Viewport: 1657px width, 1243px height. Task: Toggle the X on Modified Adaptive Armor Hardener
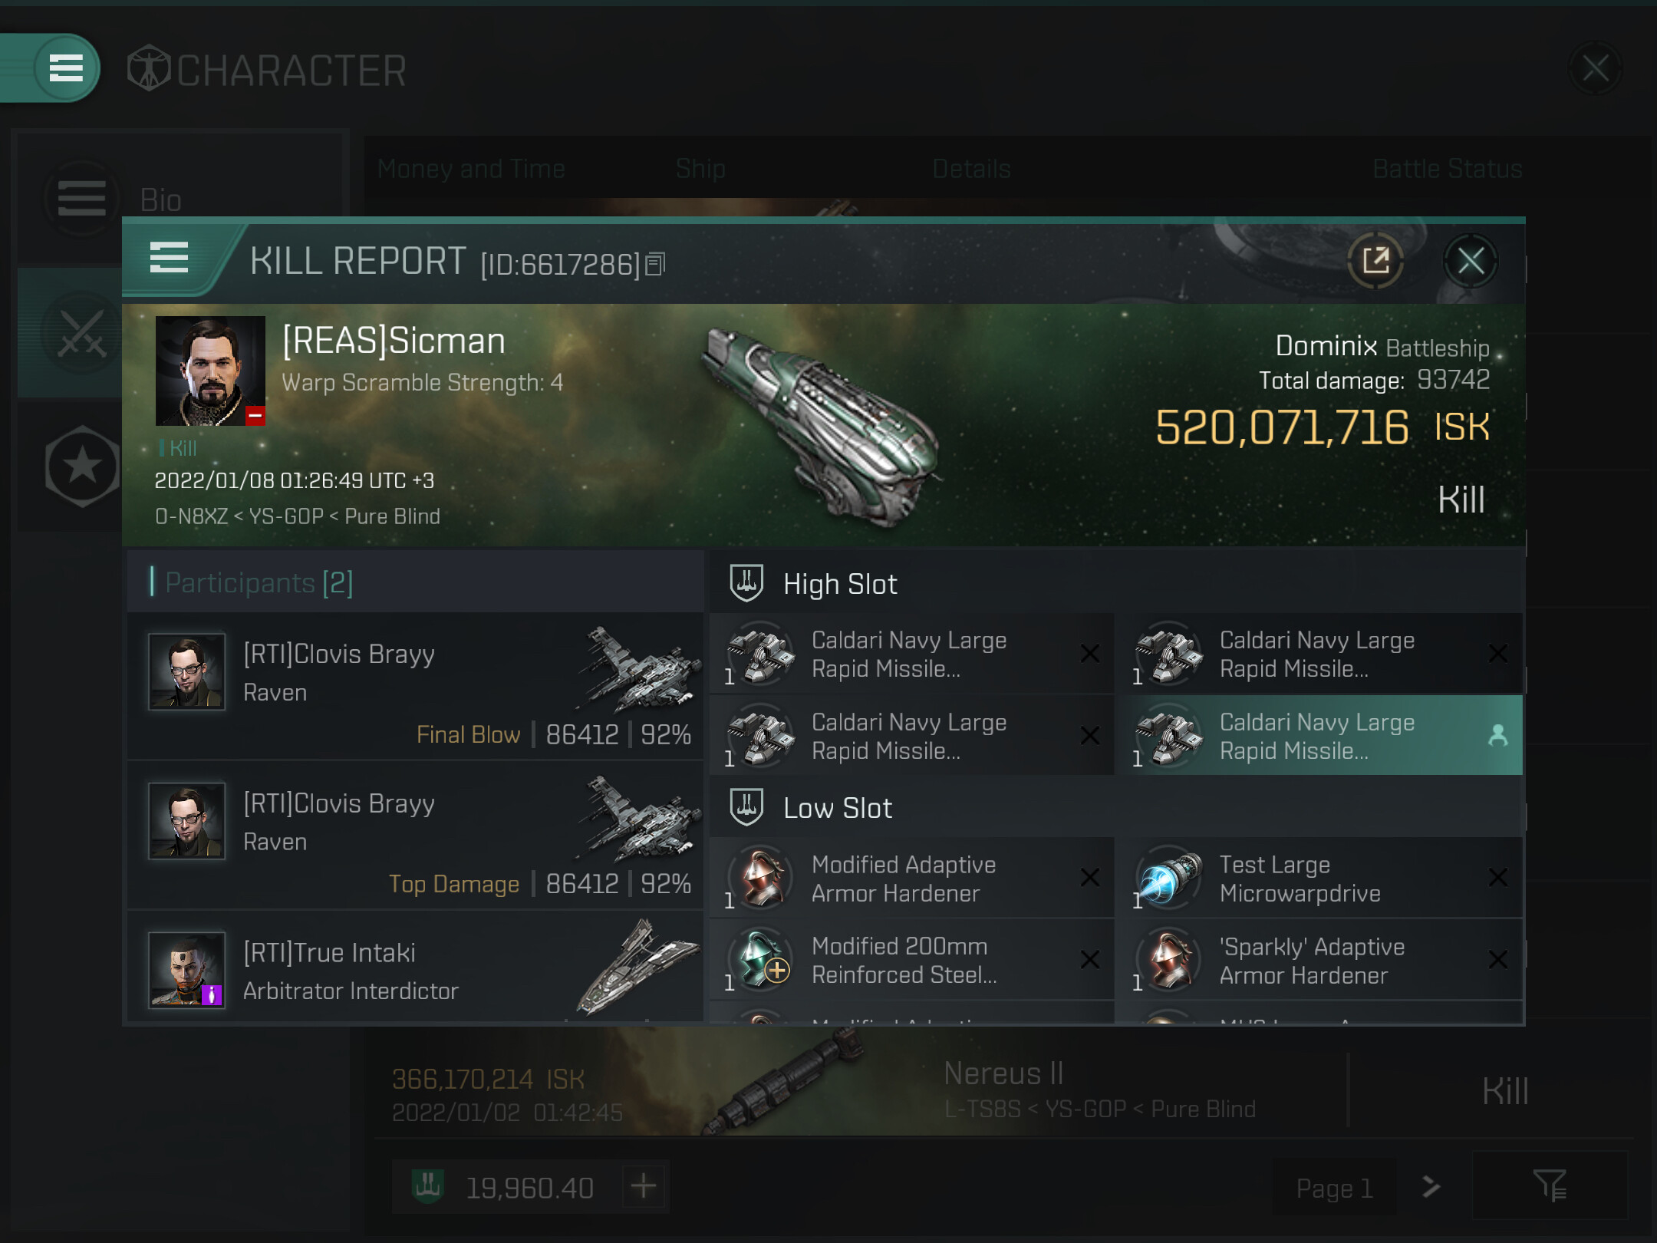click(x=1089, y=878)
